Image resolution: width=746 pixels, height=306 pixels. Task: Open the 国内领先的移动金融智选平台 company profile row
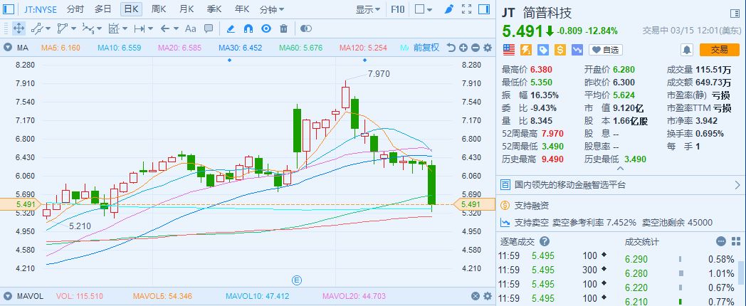click(619, 185)
